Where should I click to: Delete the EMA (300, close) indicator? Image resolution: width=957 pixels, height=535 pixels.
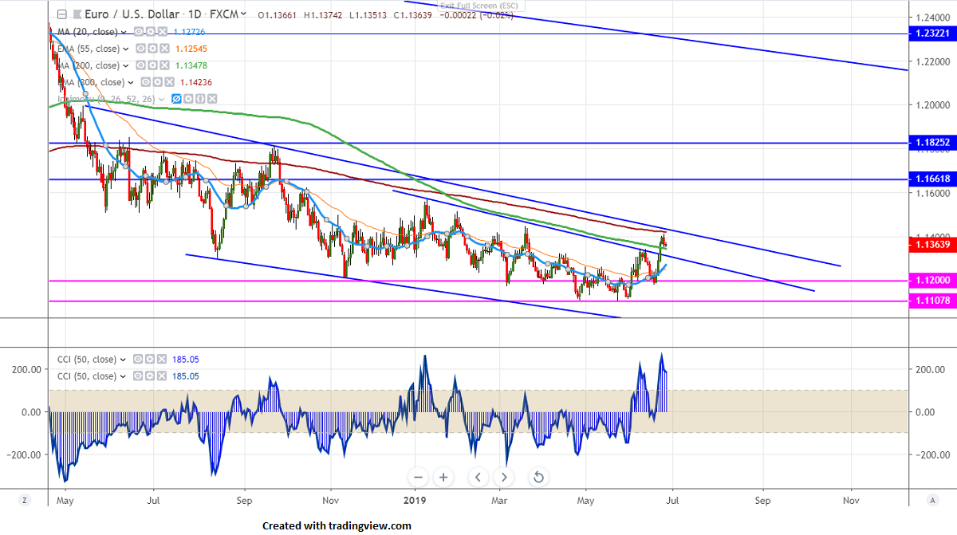[x=169, y=82]
